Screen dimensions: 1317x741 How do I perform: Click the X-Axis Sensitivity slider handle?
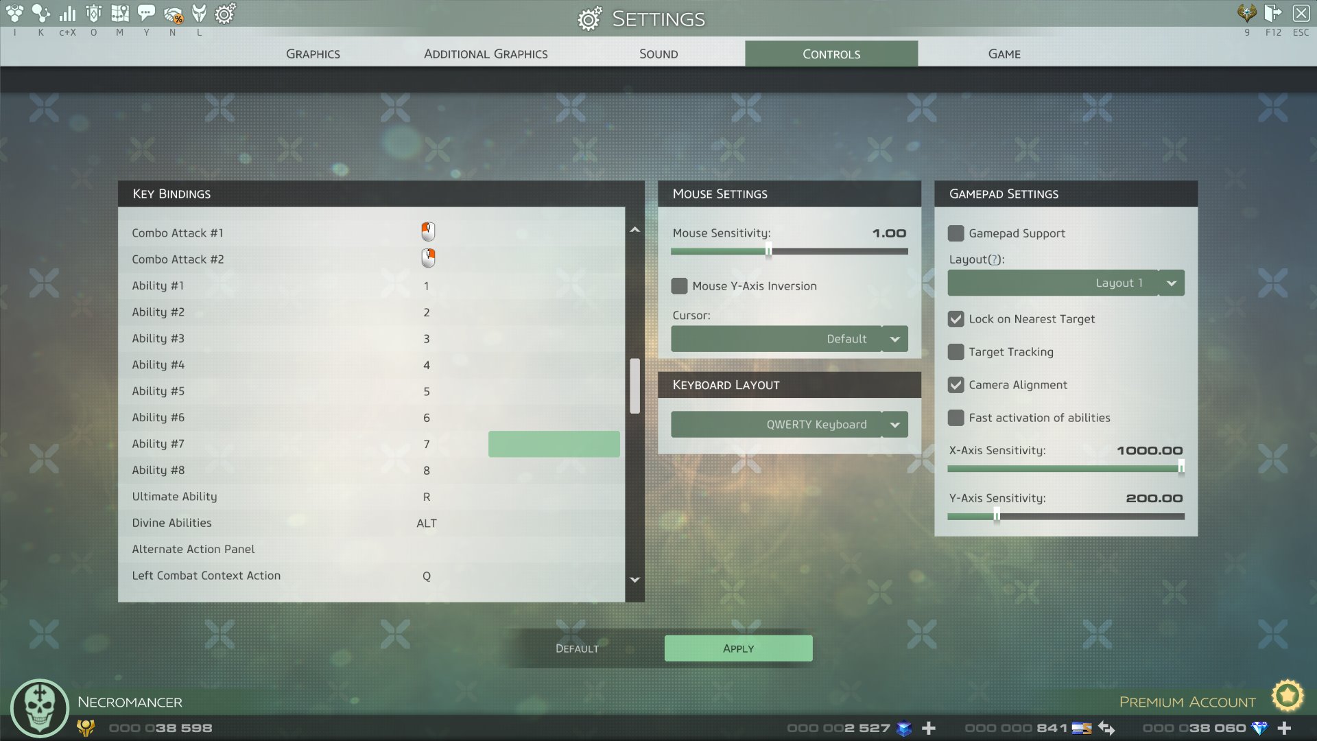click(1181, 468)
